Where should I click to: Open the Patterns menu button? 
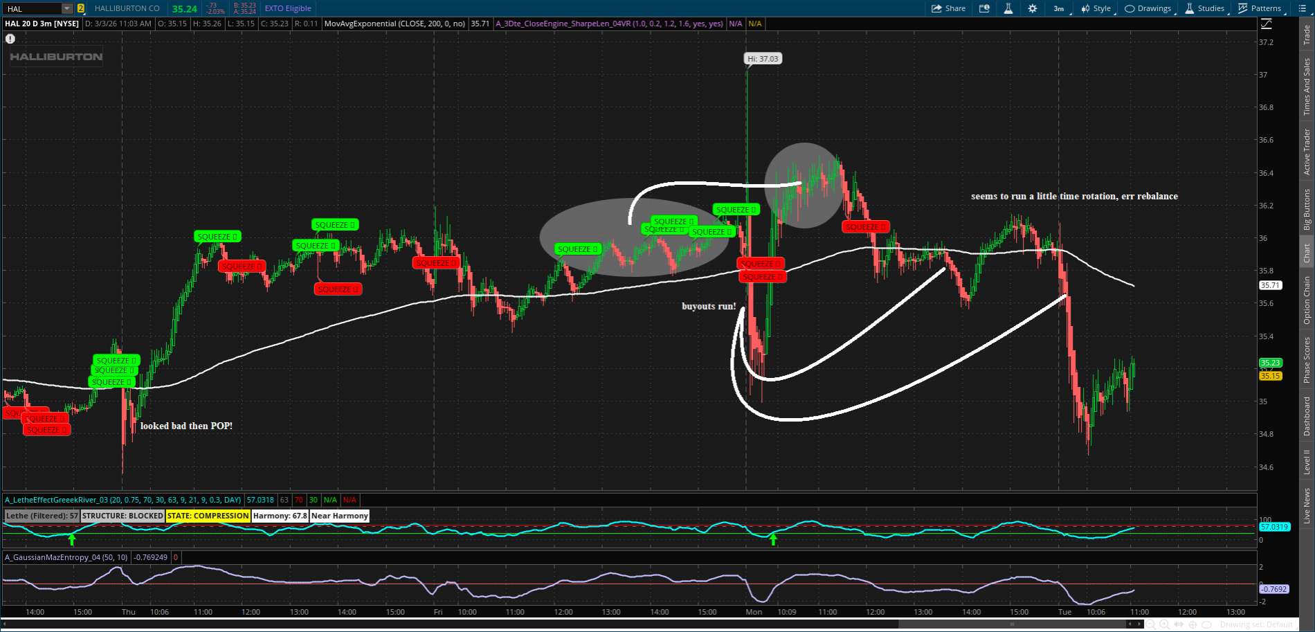pyautogui.click(x=1260, y=8)
